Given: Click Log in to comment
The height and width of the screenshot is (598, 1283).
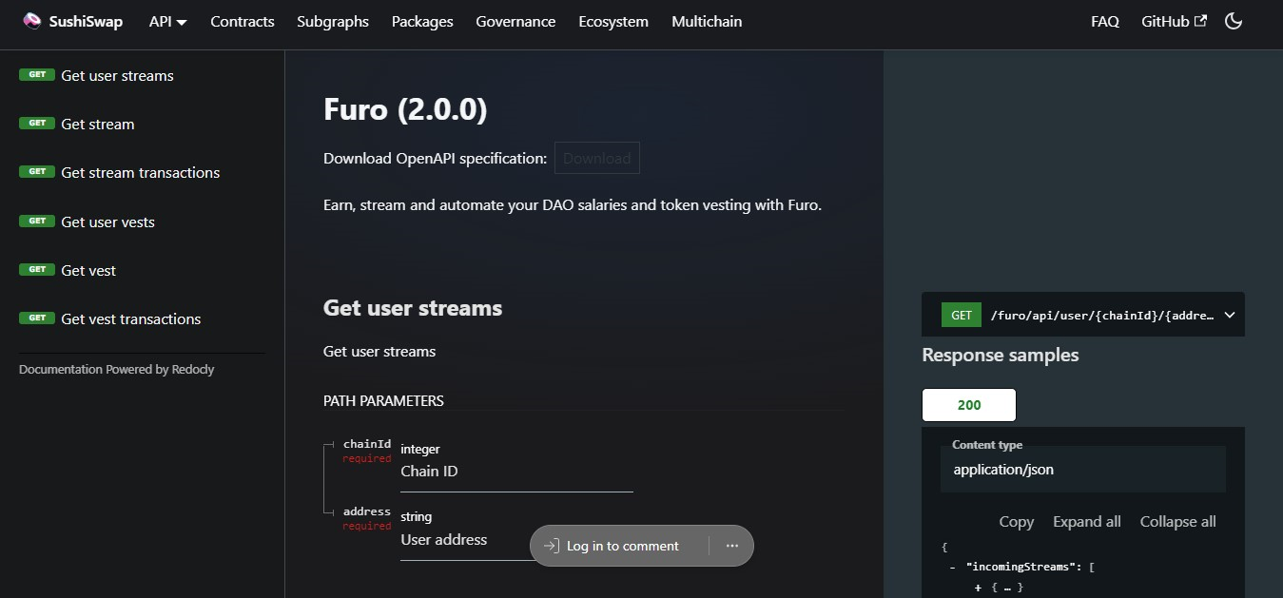Looking at the screenshot, I should tap(623, 546).
